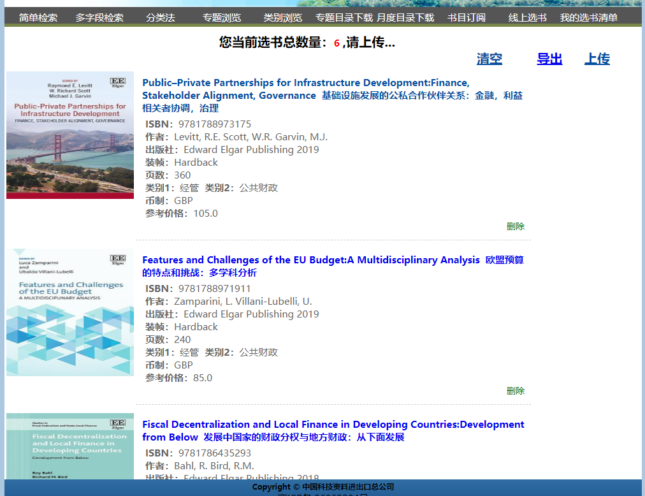This screenshot has height=496, width=645.
Task: Click the 清空 link to clear list
Action: [489, 59]
